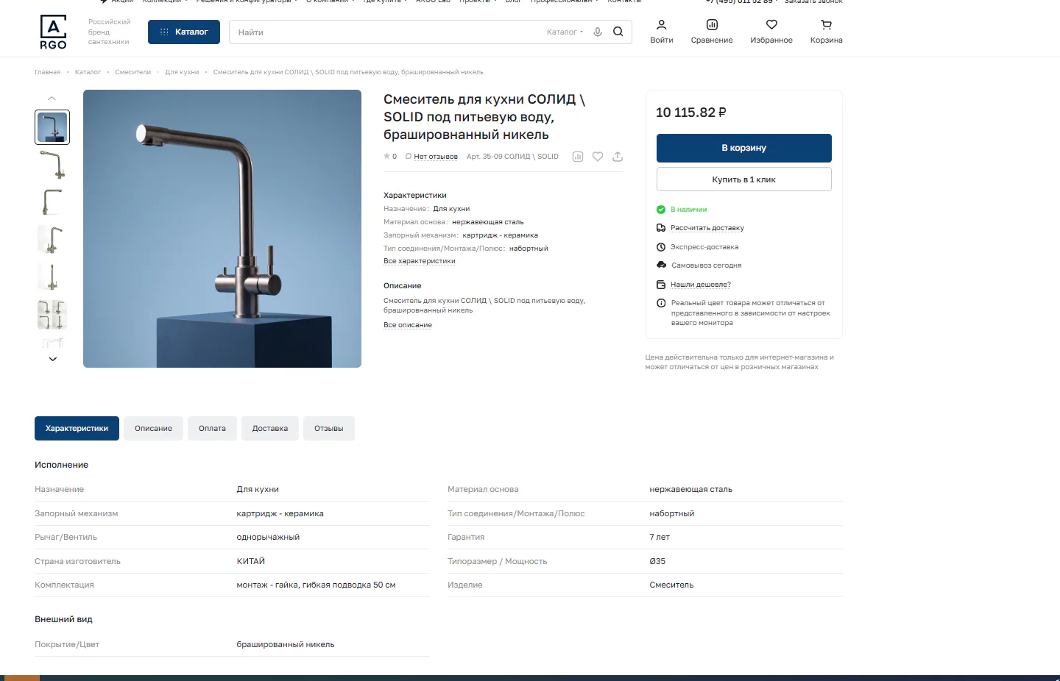The width and height of the screenshot is (1060, 681).
Task: Go to Главная breadcrumb
Action: pyautogui.click(x=47, y=72)
